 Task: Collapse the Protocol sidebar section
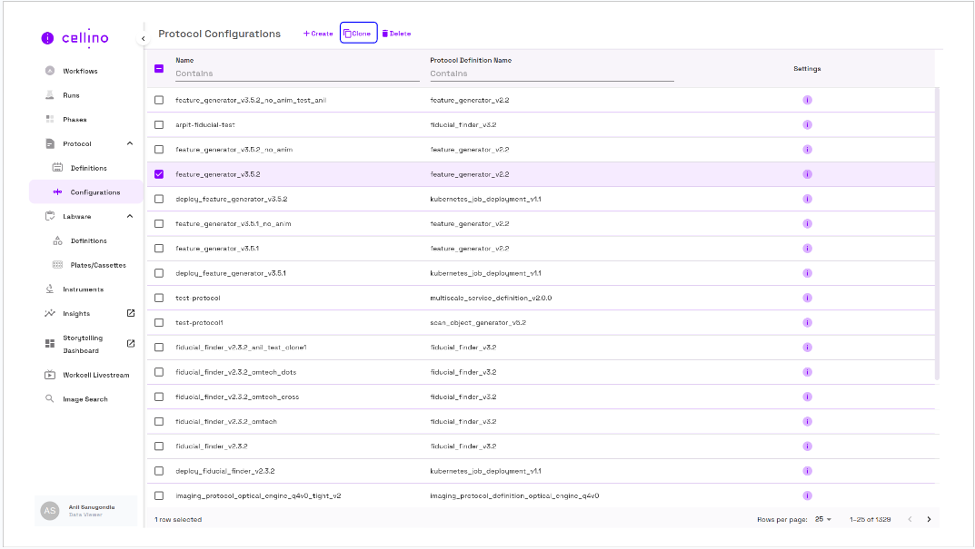click(x=129, y=143)
